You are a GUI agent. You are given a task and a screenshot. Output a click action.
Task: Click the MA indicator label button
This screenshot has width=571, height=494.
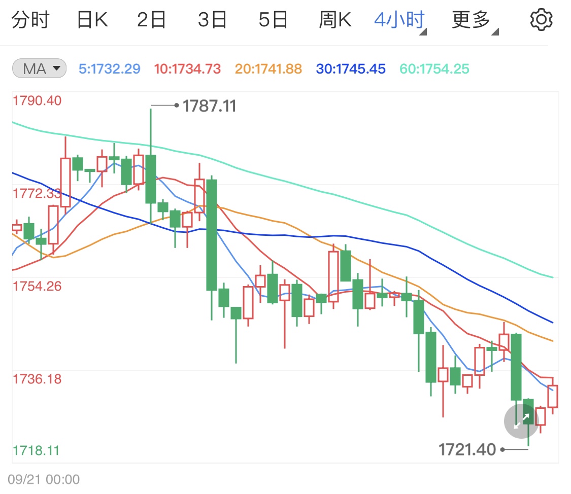pyautogui.click(x=39, y=68)
